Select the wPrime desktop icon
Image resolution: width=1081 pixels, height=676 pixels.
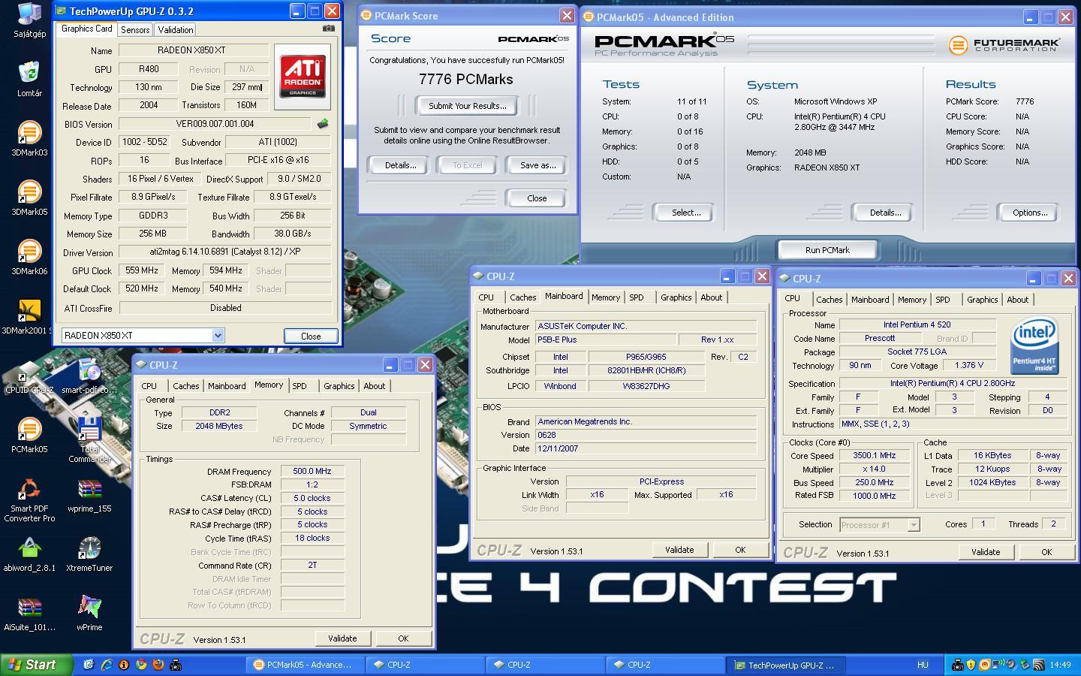click(89, 613)
